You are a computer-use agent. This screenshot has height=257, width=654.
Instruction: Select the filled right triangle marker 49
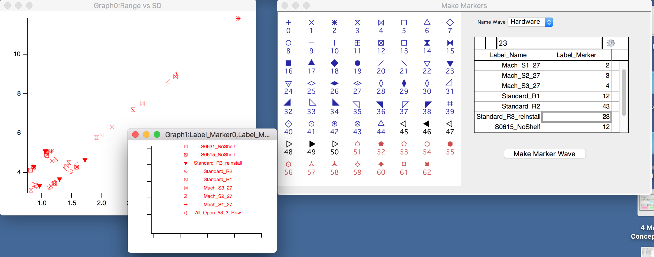[311, 144]
